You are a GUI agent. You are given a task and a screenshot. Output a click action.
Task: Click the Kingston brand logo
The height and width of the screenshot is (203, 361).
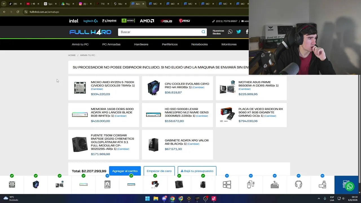[x=109, y=21]
